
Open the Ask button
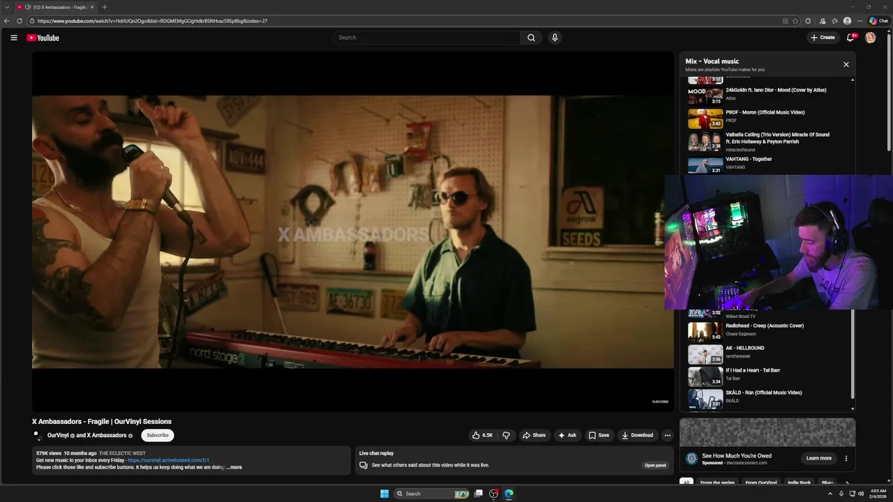click(566, 435)
